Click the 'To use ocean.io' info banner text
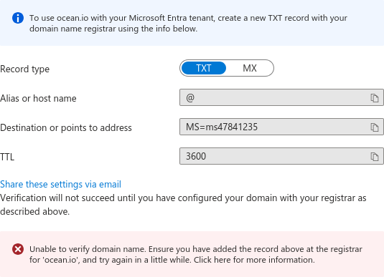 [188, 23]
